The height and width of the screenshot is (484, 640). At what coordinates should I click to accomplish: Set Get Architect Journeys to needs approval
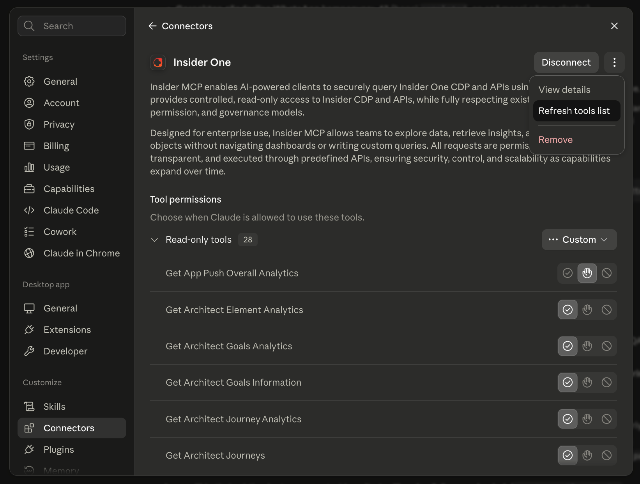coord(587,455)
